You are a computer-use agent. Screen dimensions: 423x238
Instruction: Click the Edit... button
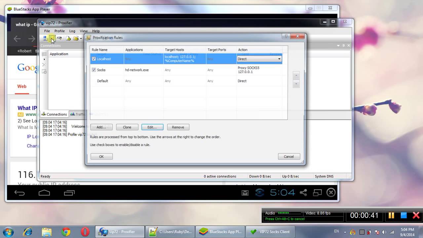coord(152,127)
